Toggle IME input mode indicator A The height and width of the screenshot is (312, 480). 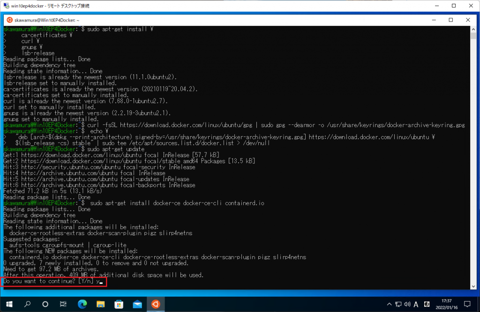pyautogui.click(x=416, y=304)
